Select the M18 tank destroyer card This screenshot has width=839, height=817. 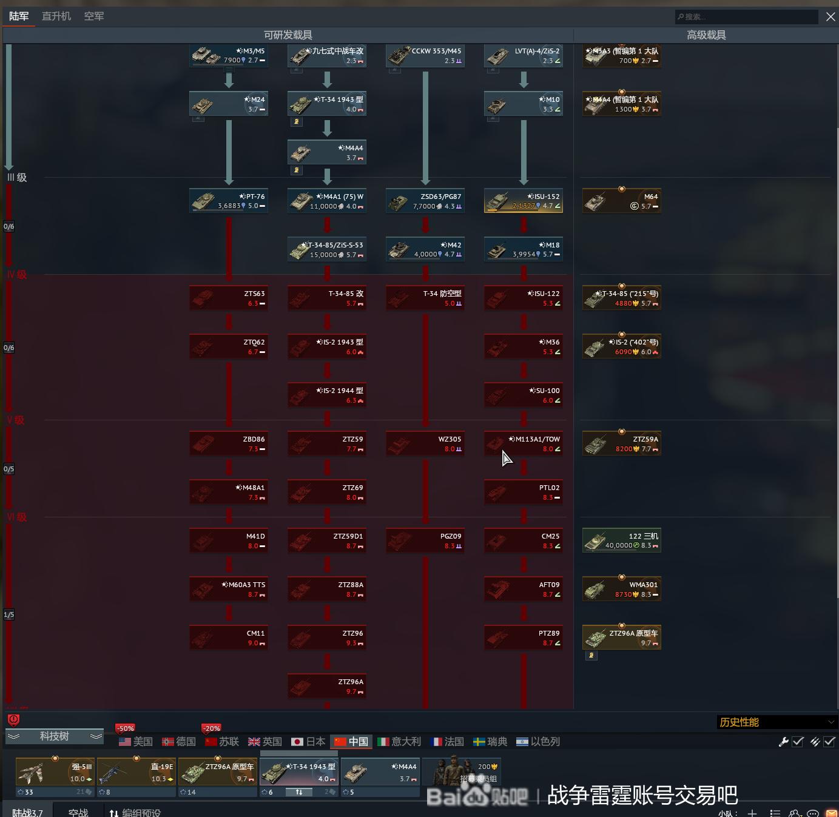pos(524,249)
